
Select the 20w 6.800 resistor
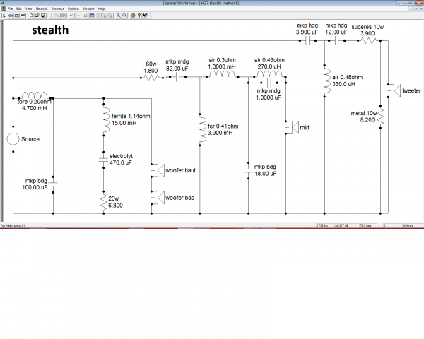[x=104, y=201]
